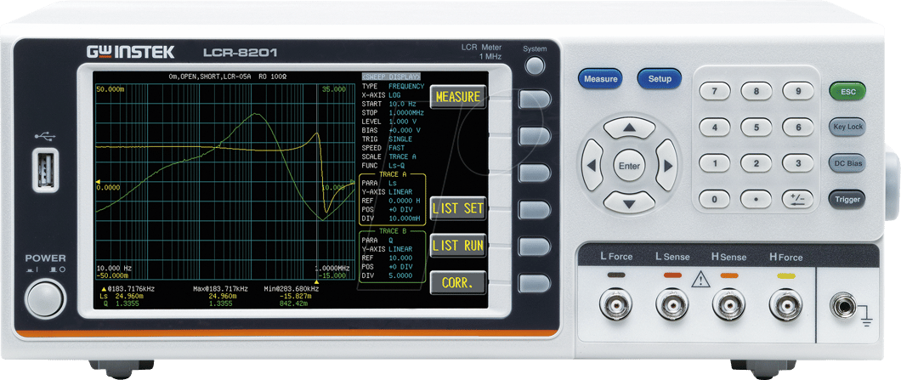
Task: Select the SPEED FAST setting
Action: click(x=383, y=148)
